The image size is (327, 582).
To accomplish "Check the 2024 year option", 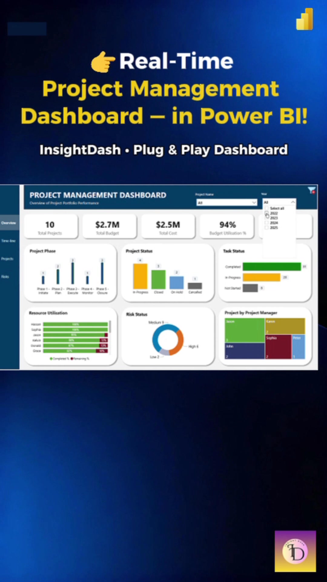I will 266,223.
